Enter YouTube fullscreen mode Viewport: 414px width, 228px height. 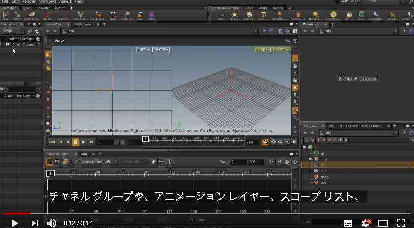coord(401,223)
